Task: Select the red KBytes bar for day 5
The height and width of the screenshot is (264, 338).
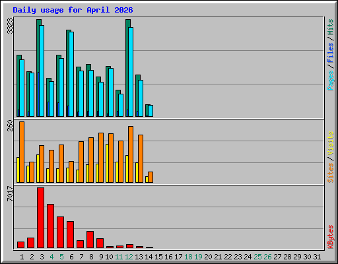Action: click(60, 232)
